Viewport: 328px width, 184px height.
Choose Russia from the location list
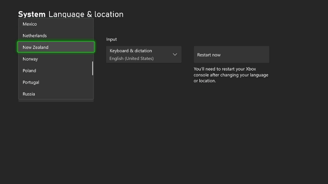[56, 94]
